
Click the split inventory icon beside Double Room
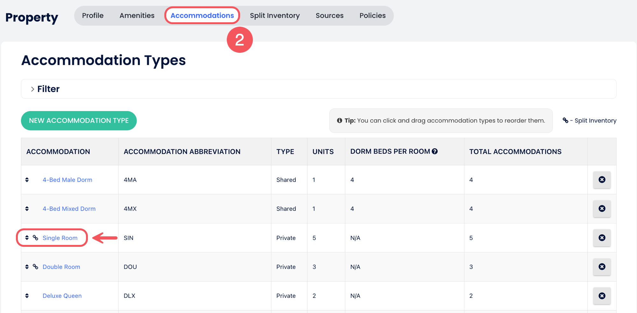[x=35, y=267]
